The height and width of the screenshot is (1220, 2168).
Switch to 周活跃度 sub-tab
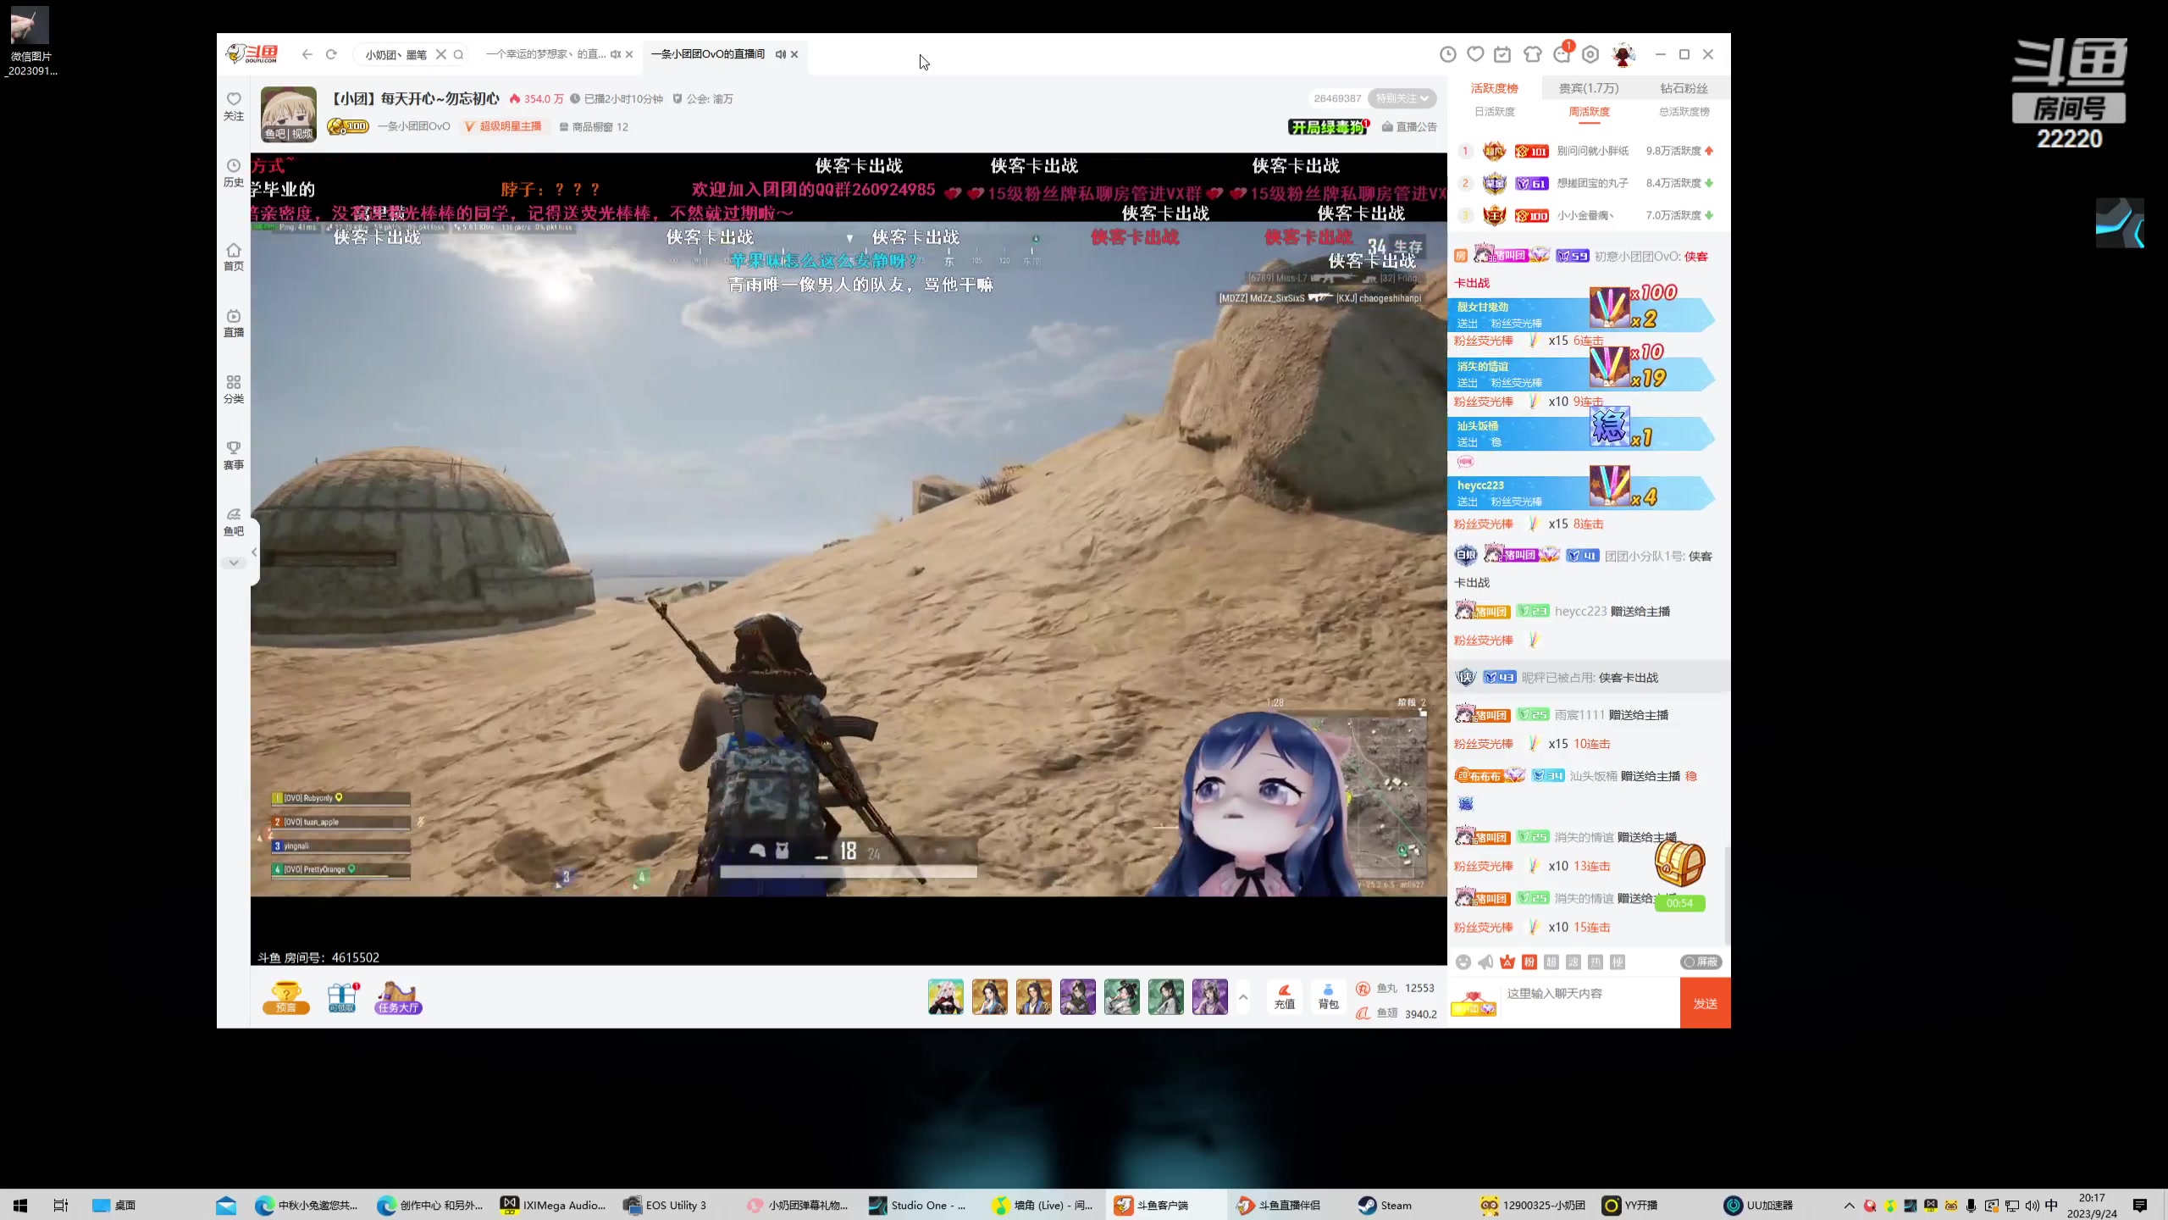tap(1589, 111)
